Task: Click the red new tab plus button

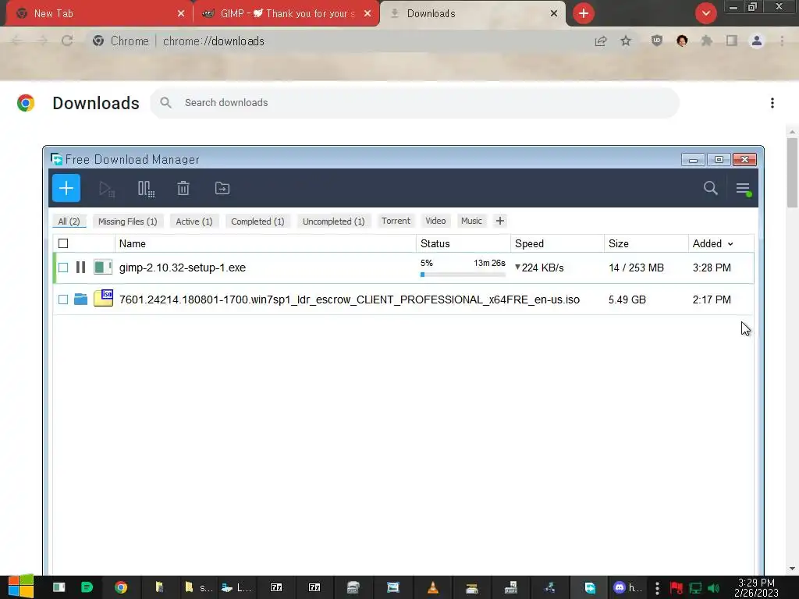Action: tap(584, 13)
